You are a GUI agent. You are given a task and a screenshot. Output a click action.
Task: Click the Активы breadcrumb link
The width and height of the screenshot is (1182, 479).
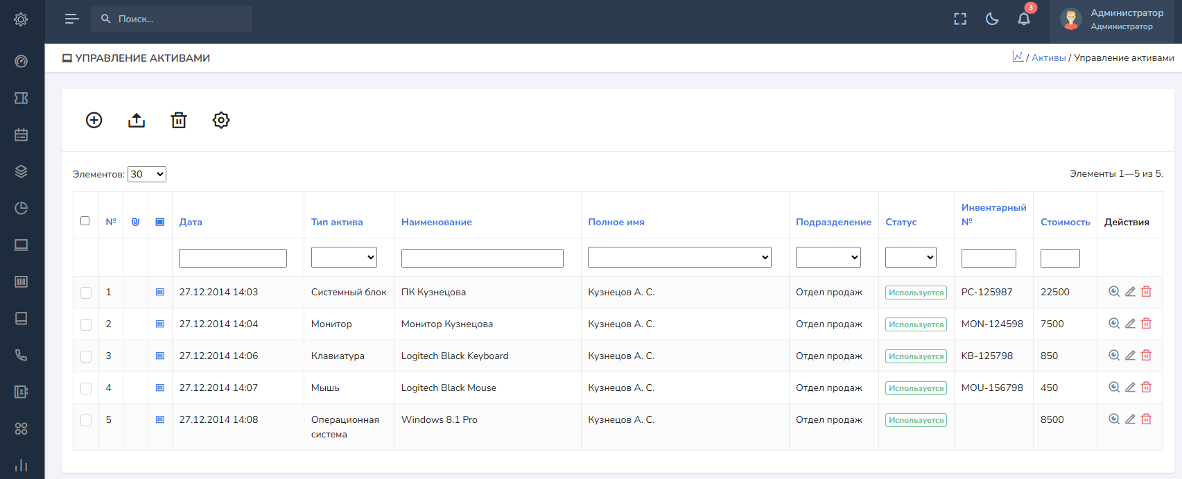1048,58
